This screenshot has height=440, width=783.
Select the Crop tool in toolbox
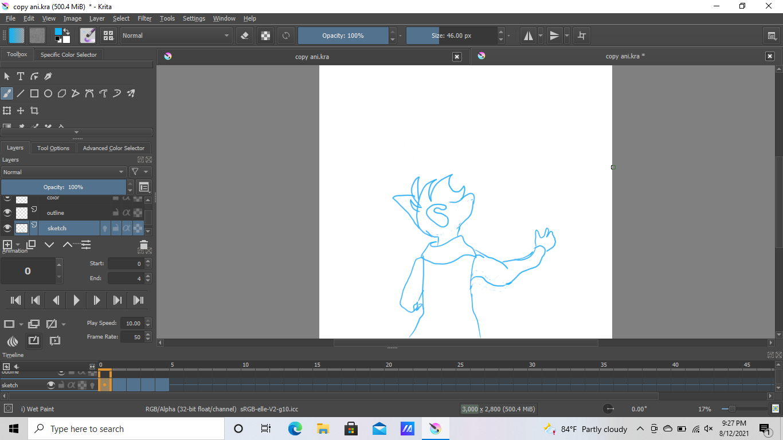point(34,111)
